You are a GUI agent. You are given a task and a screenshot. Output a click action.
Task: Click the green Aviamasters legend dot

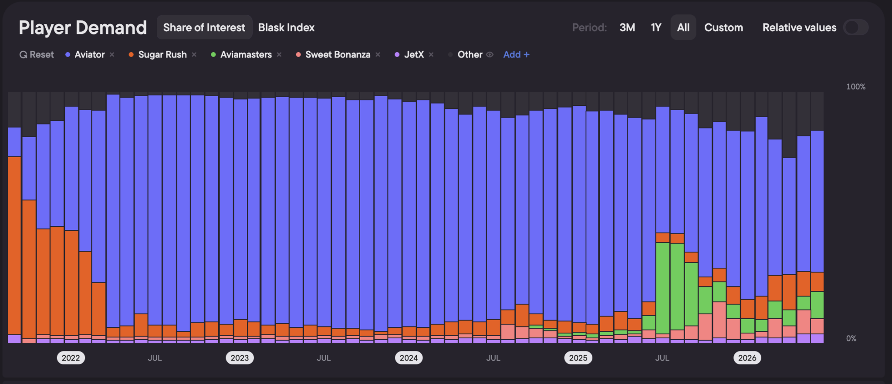(x=213, y=54)
